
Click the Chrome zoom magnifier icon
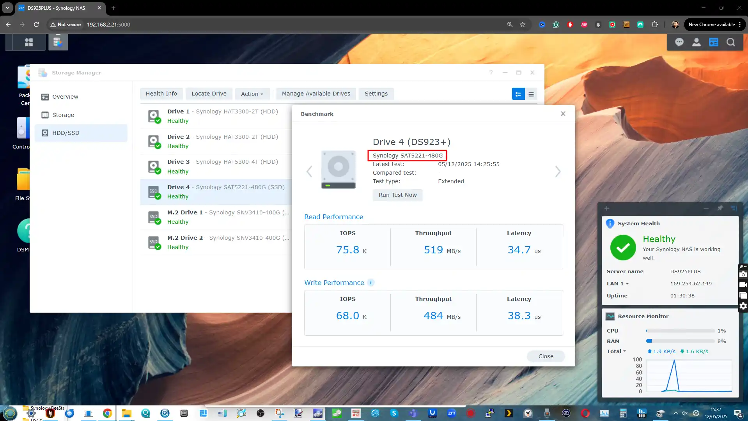510,25
